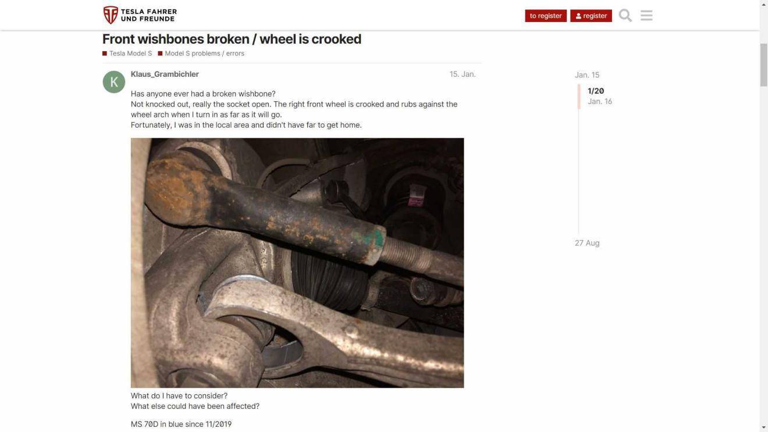Screen dimensions: 768x432
Task: Open Klaus_Grambichler's username profile link
Action: [x=165, y=74]
